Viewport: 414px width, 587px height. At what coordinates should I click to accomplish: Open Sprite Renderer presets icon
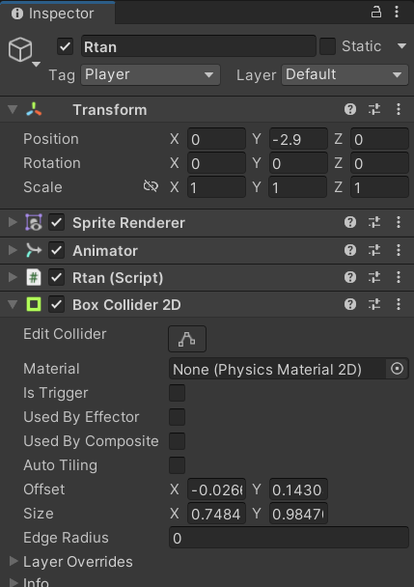point(374,222)
